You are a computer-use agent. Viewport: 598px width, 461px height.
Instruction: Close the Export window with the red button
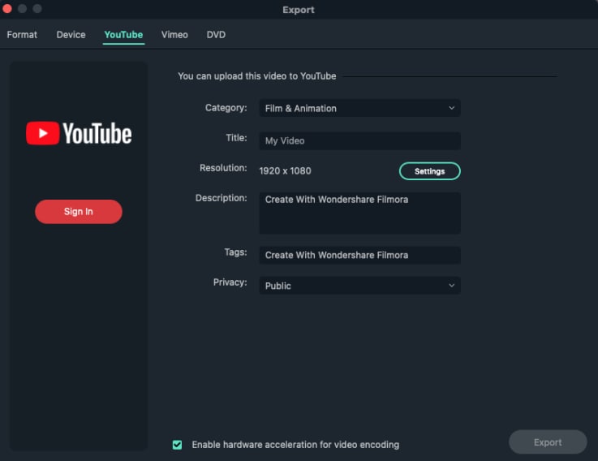click(x=6, y=8)
